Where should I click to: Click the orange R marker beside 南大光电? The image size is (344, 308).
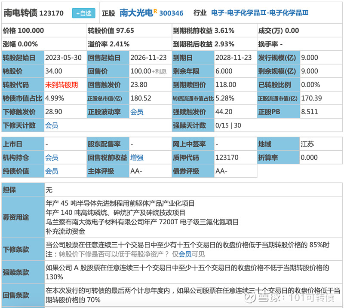coord(155,11)
